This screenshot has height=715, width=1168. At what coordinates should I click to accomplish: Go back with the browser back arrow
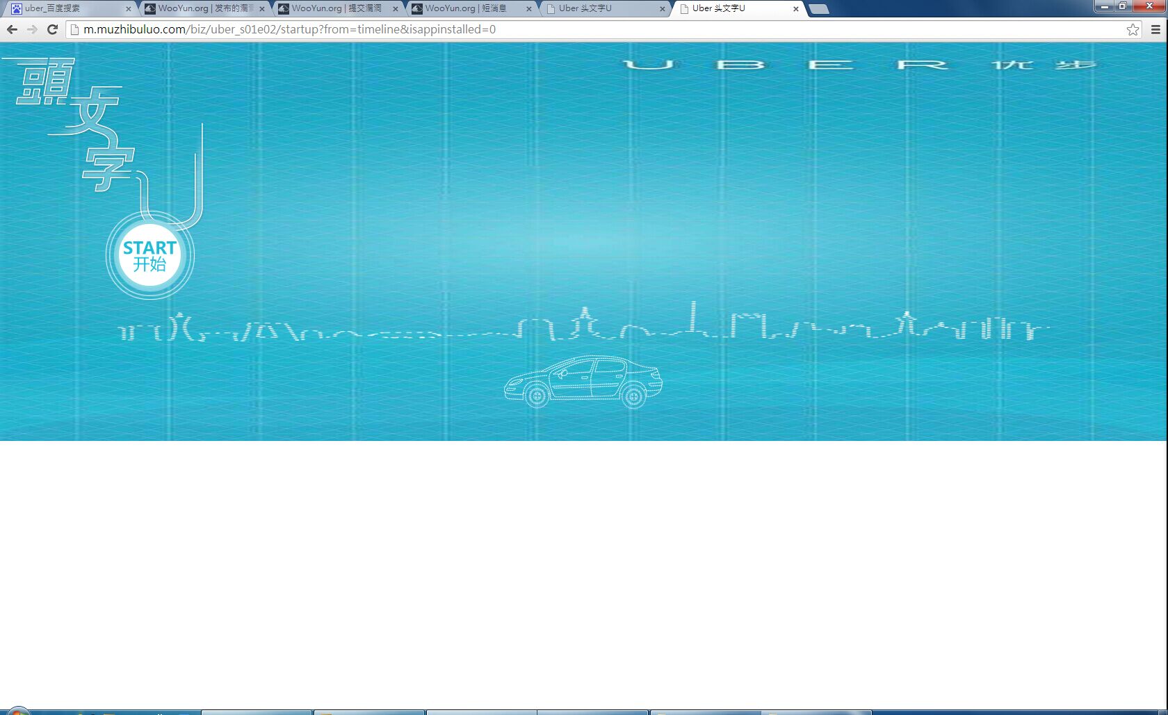pos(12,29)
